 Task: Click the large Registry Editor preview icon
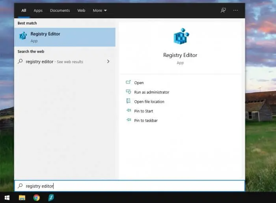pyautogui.click(x=181, y=36)
